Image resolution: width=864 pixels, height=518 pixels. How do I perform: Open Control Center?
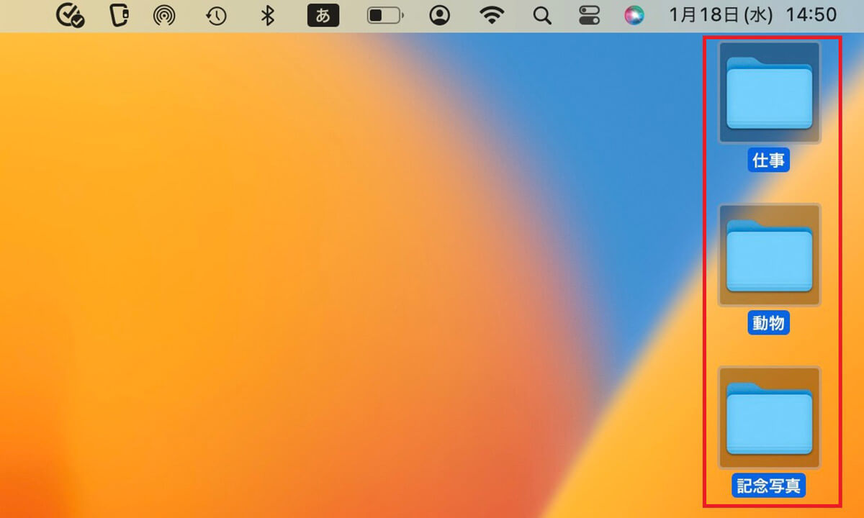(x=590, y=15)
